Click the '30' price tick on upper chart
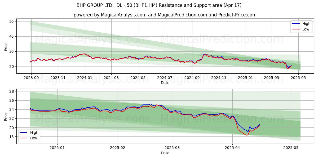The image size is (318, 159). click(x=12, y=51)
